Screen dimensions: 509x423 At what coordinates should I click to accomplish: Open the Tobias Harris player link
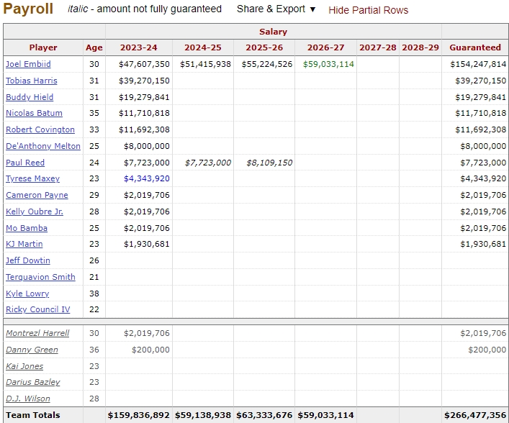pyautogui.click(x=31, y=81)
